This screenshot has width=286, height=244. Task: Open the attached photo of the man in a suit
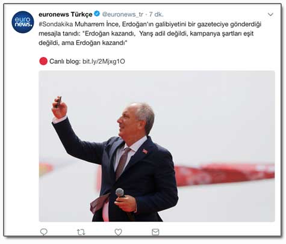pyautogui.click(x=157, y=146)
